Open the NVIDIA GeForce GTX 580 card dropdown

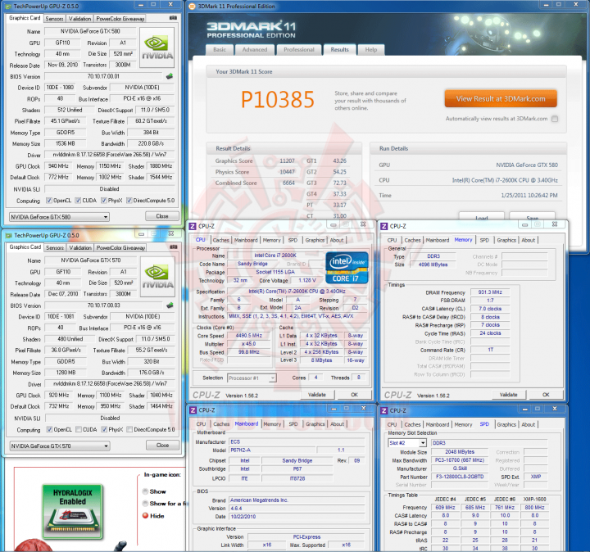[x=59, y=217]
